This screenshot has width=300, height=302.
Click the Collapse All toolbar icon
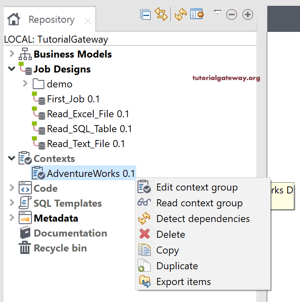145,15
